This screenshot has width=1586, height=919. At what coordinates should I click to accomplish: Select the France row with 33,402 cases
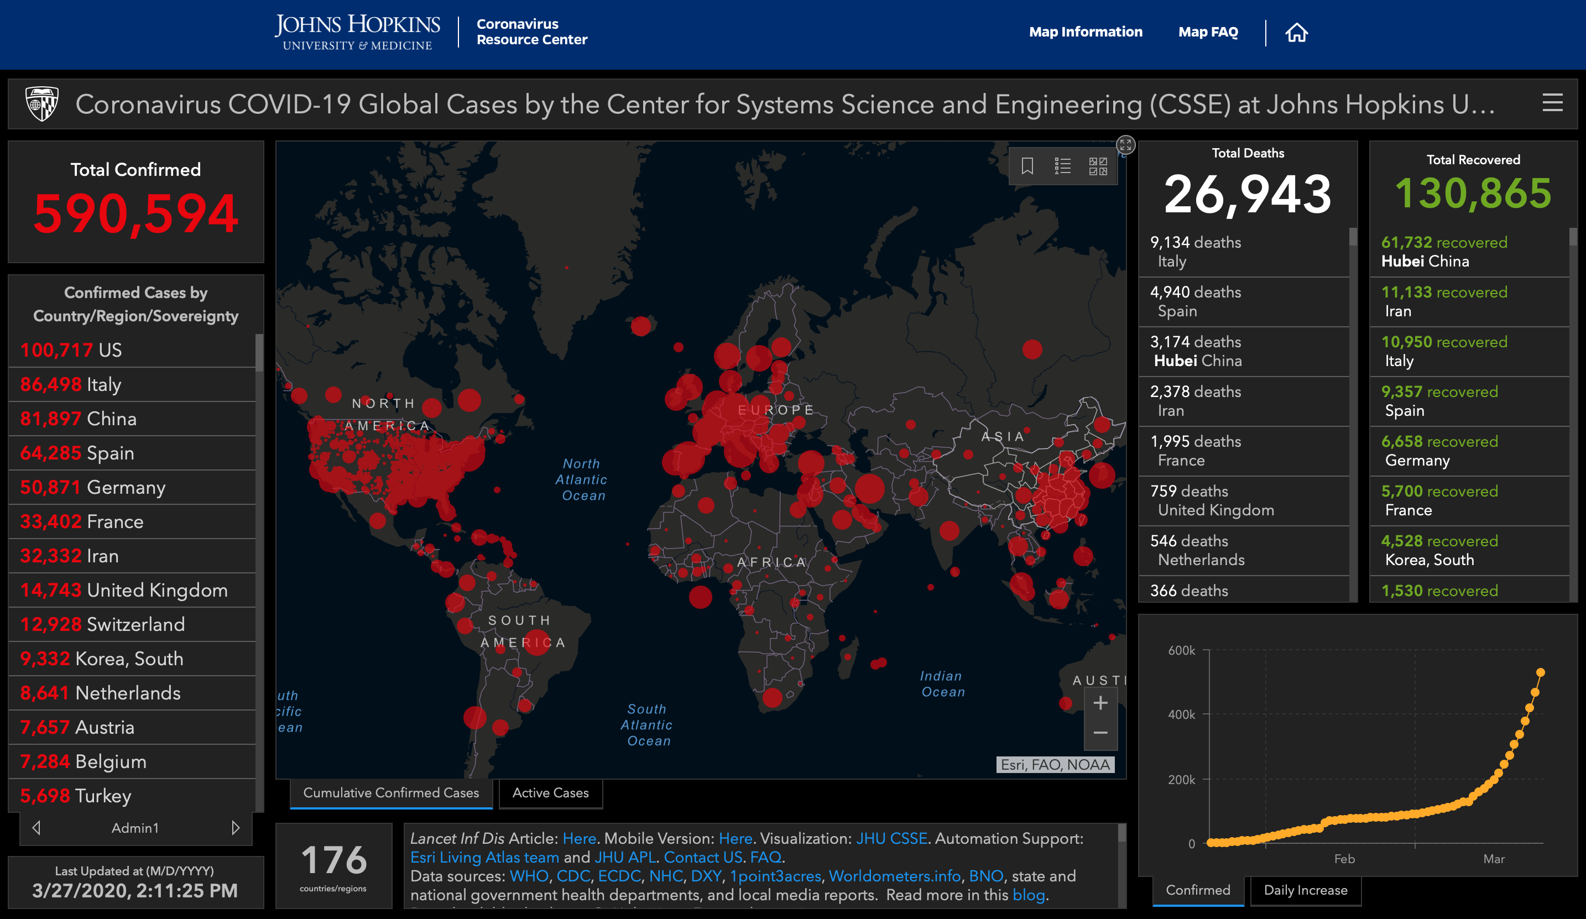click(132, 522)
